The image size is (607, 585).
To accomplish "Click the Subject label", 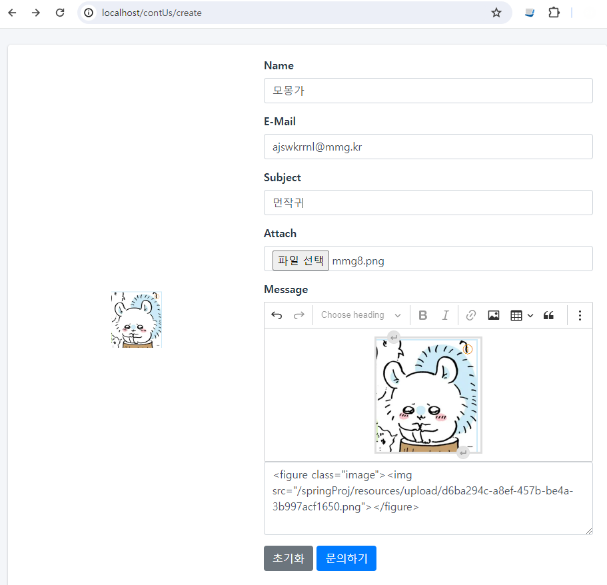I will coord(283,177).
